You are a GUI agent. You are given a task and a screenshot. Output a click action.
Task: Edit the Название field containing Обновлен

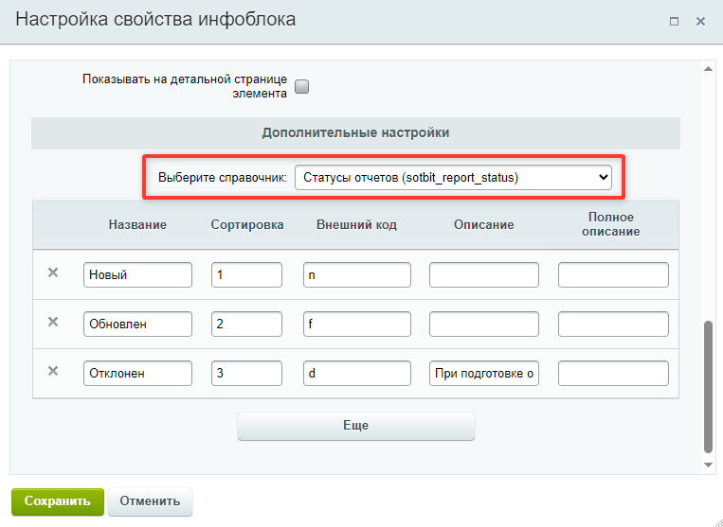(x=137, y=324)
